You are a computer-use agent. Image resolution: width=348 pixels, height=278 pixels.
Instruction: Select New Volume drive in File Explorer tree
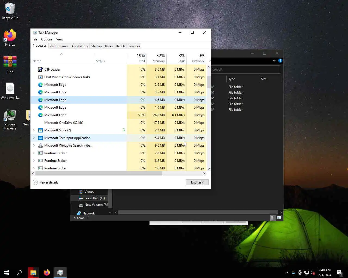pos(93,205)
